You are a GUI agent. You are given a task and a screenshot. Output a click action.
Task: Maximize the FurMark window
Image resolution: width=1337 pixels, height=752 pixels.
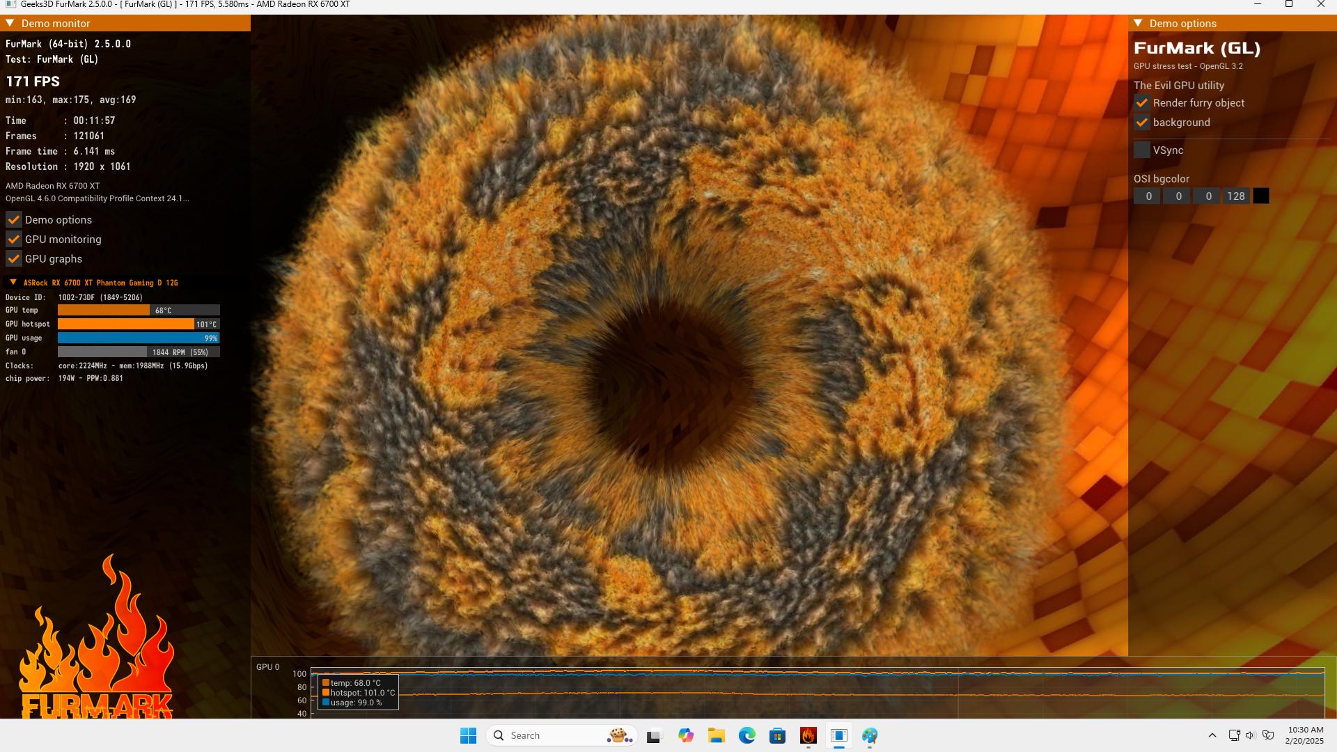coord(1289,4)
